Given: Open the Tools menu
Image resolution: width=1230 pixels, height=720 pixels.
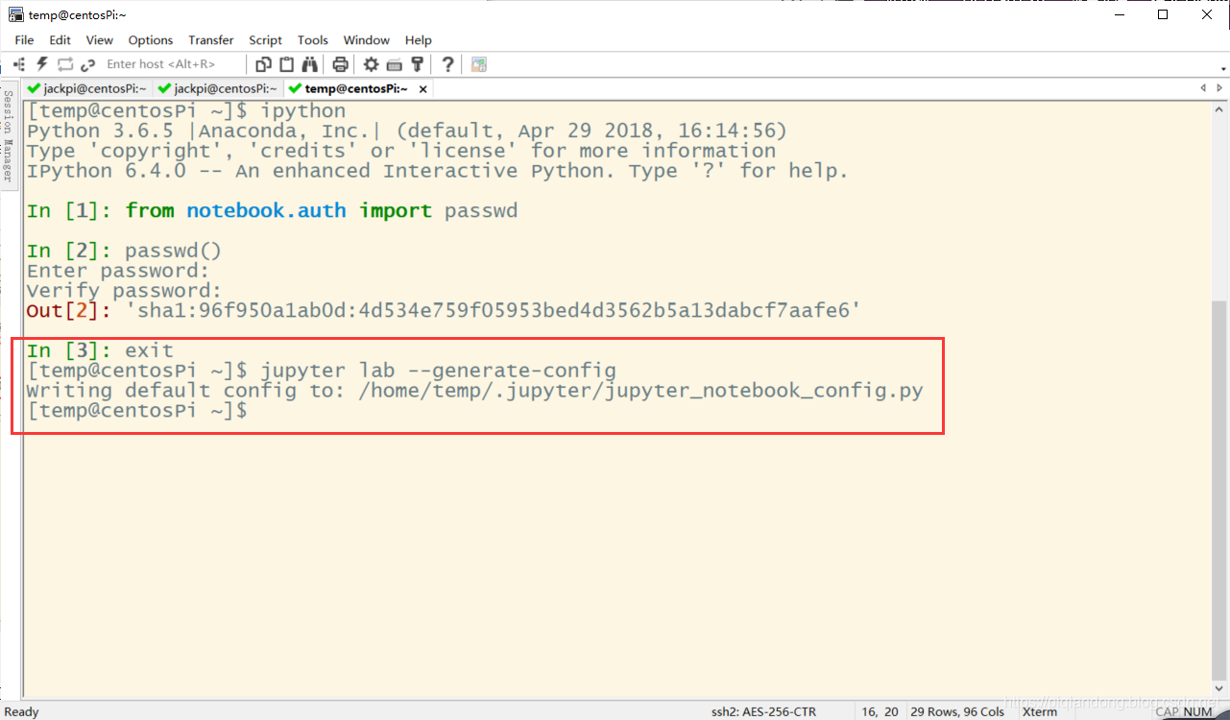Looking at the screenshot, I should pyautogui.click(x=312, y=40).
